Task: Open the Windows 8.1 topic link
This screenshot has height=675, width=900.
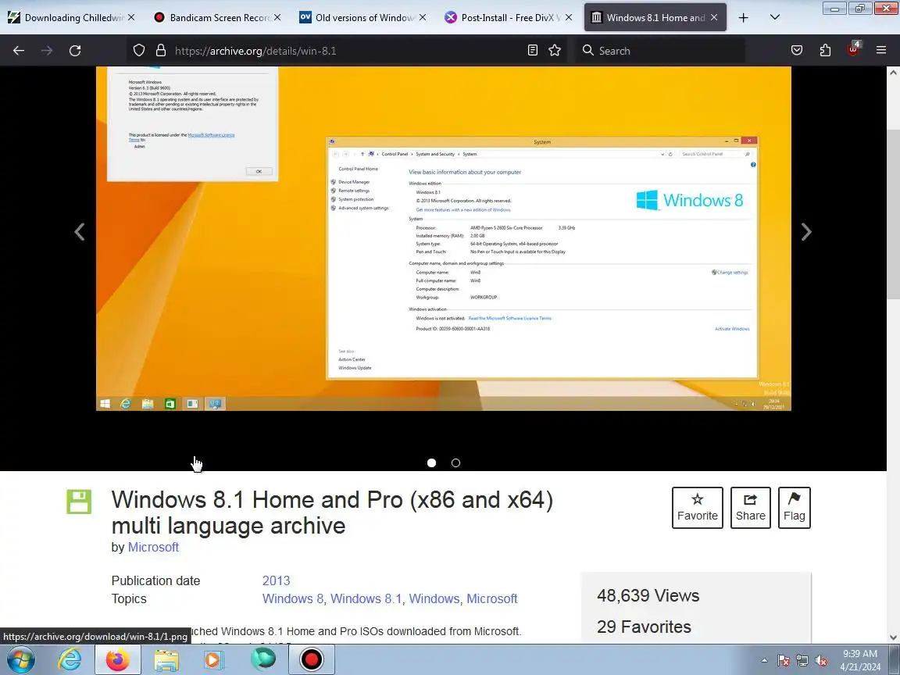Action: pyautogui.click(x=366, y=598)
